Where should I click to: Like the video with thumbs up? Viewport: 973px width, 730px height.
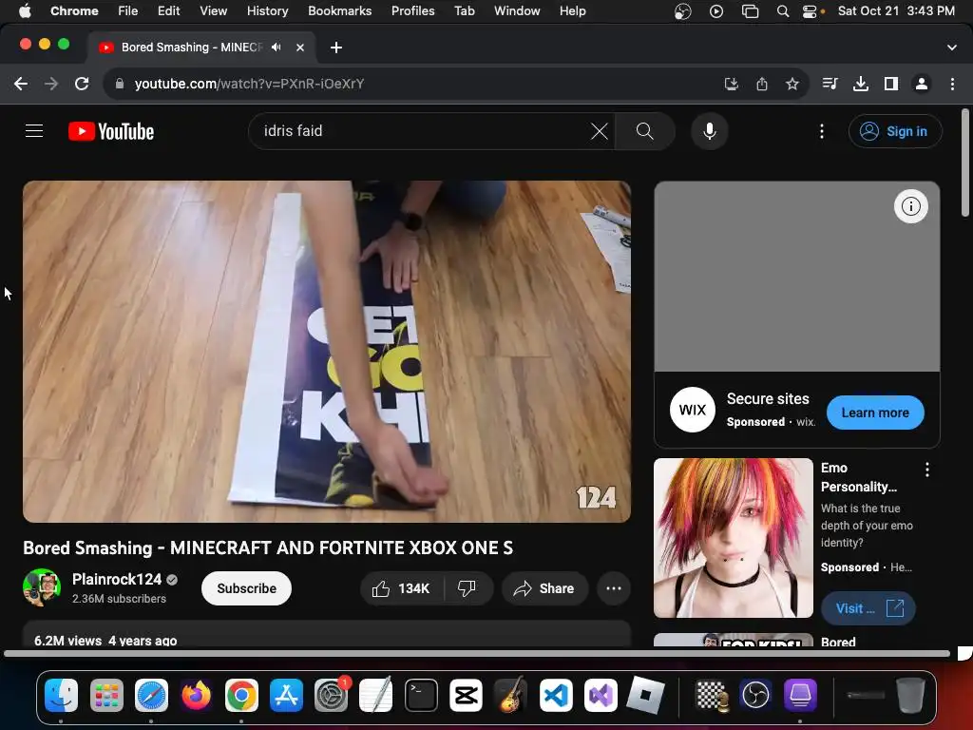pyautogui.click(x=402, y=588)
